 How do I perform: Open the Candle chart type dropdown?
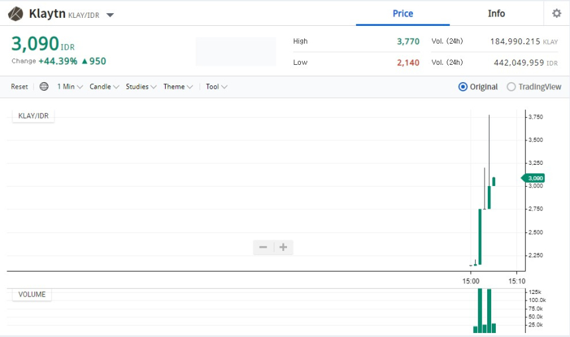pos(104,87)
